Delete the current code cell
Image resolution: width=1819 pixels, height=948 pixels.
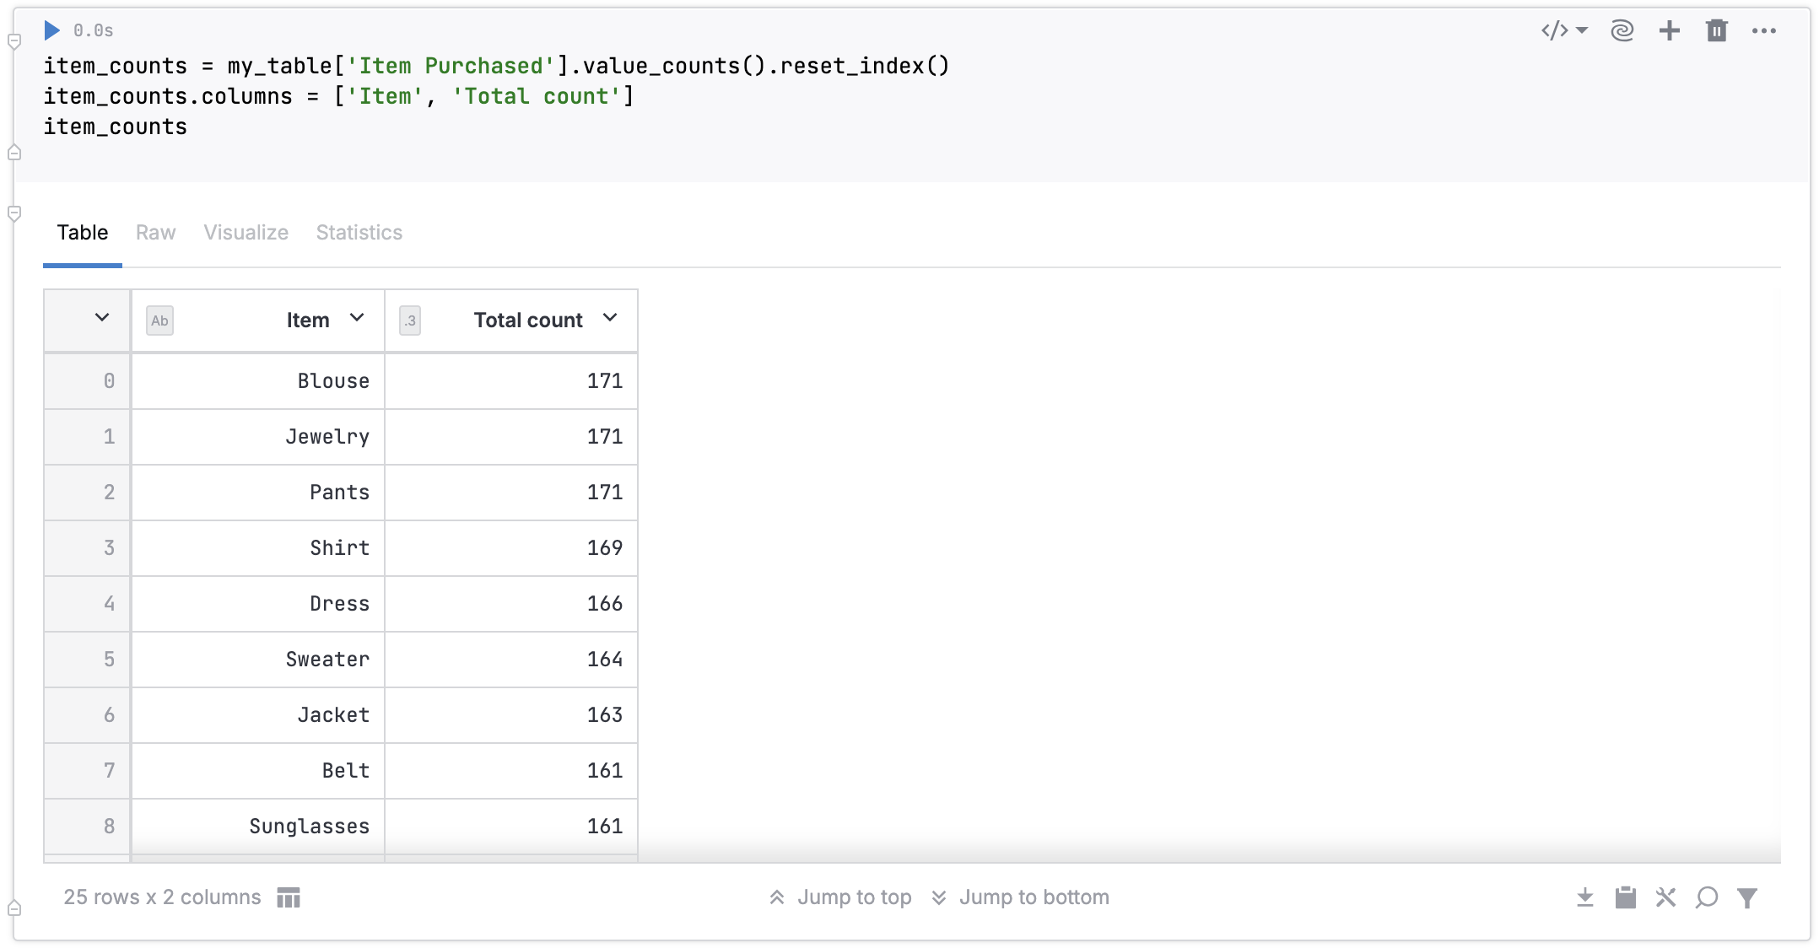tap(1717, 30)
